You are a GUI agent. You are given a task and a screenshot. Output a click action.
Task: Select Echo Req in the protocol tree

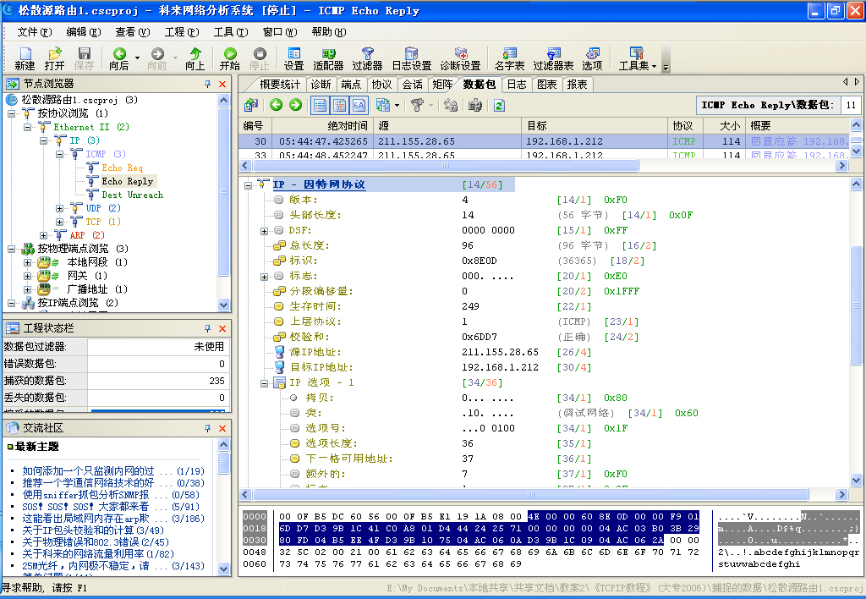tap(122, 168)
